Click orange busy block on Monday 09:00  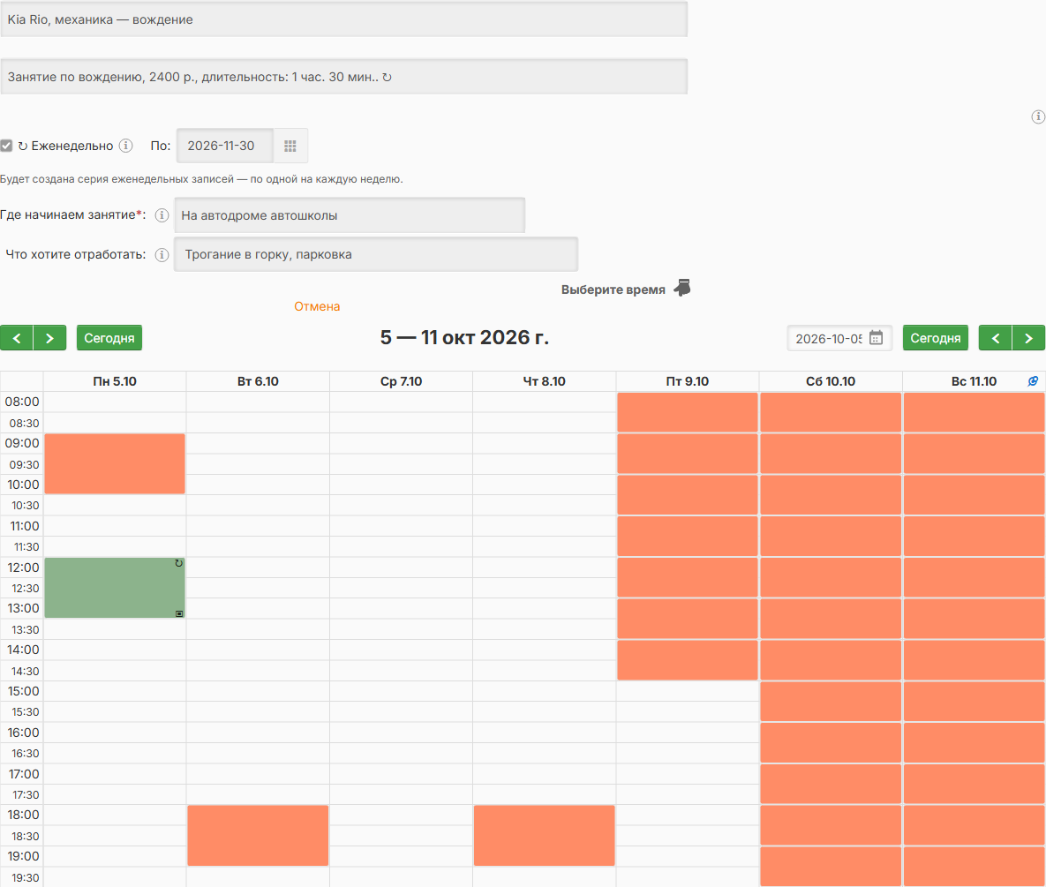point(115,463)
